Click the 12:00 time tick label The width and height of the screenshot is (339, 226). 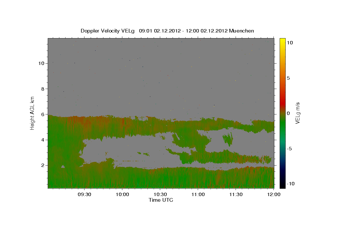click(x=273, y=194)
